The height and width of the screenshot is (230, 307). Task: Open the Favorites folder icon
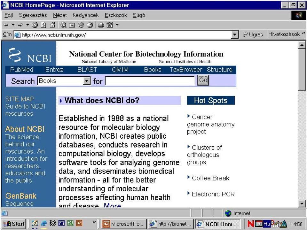pyautogui.click(x=72, y=25)
